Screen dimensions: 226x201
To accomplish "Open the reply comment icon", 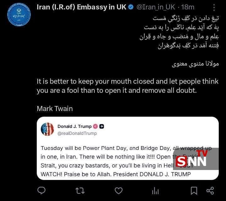I will point(41,191).
